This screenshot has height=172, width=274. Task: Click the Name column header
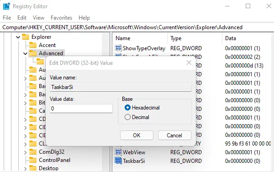click(x=123, y=38)
